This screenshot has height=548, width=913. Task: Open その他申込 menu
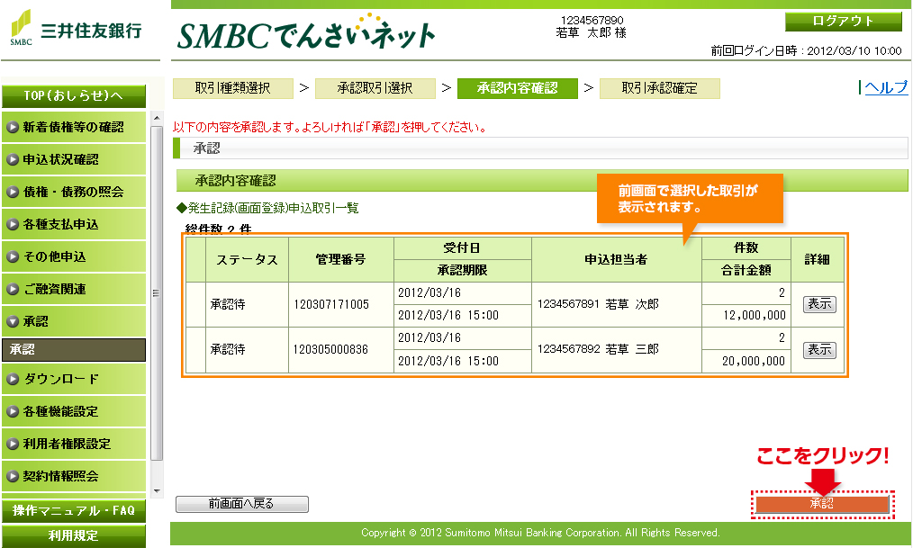[74, 256]
